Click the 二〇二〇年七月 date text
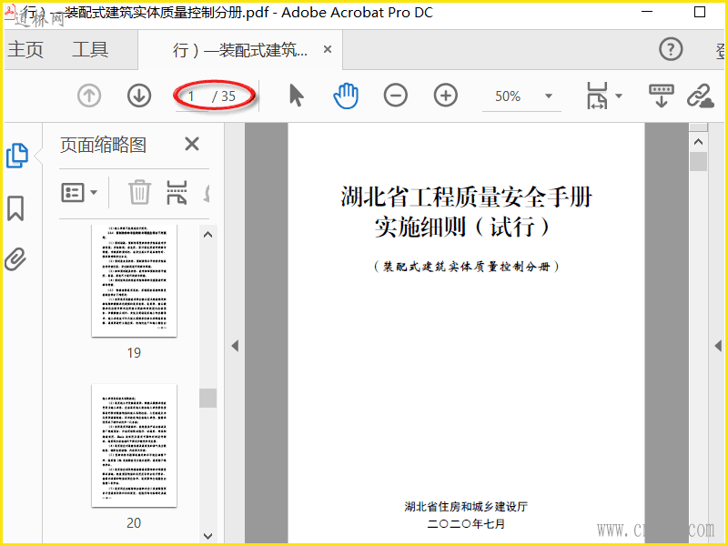 [466, 524]
